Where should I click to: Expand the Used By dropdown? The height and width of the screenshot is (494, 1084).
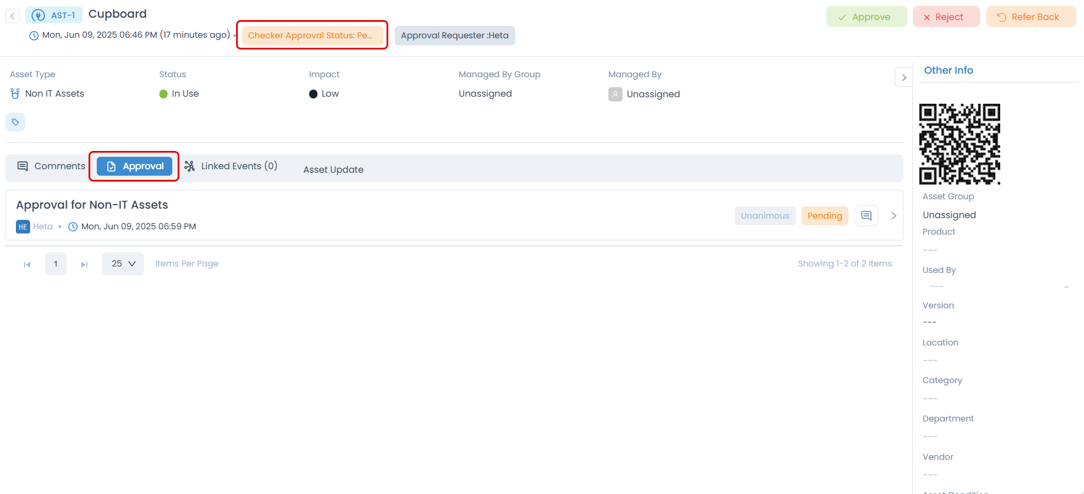click(1066, 287)
